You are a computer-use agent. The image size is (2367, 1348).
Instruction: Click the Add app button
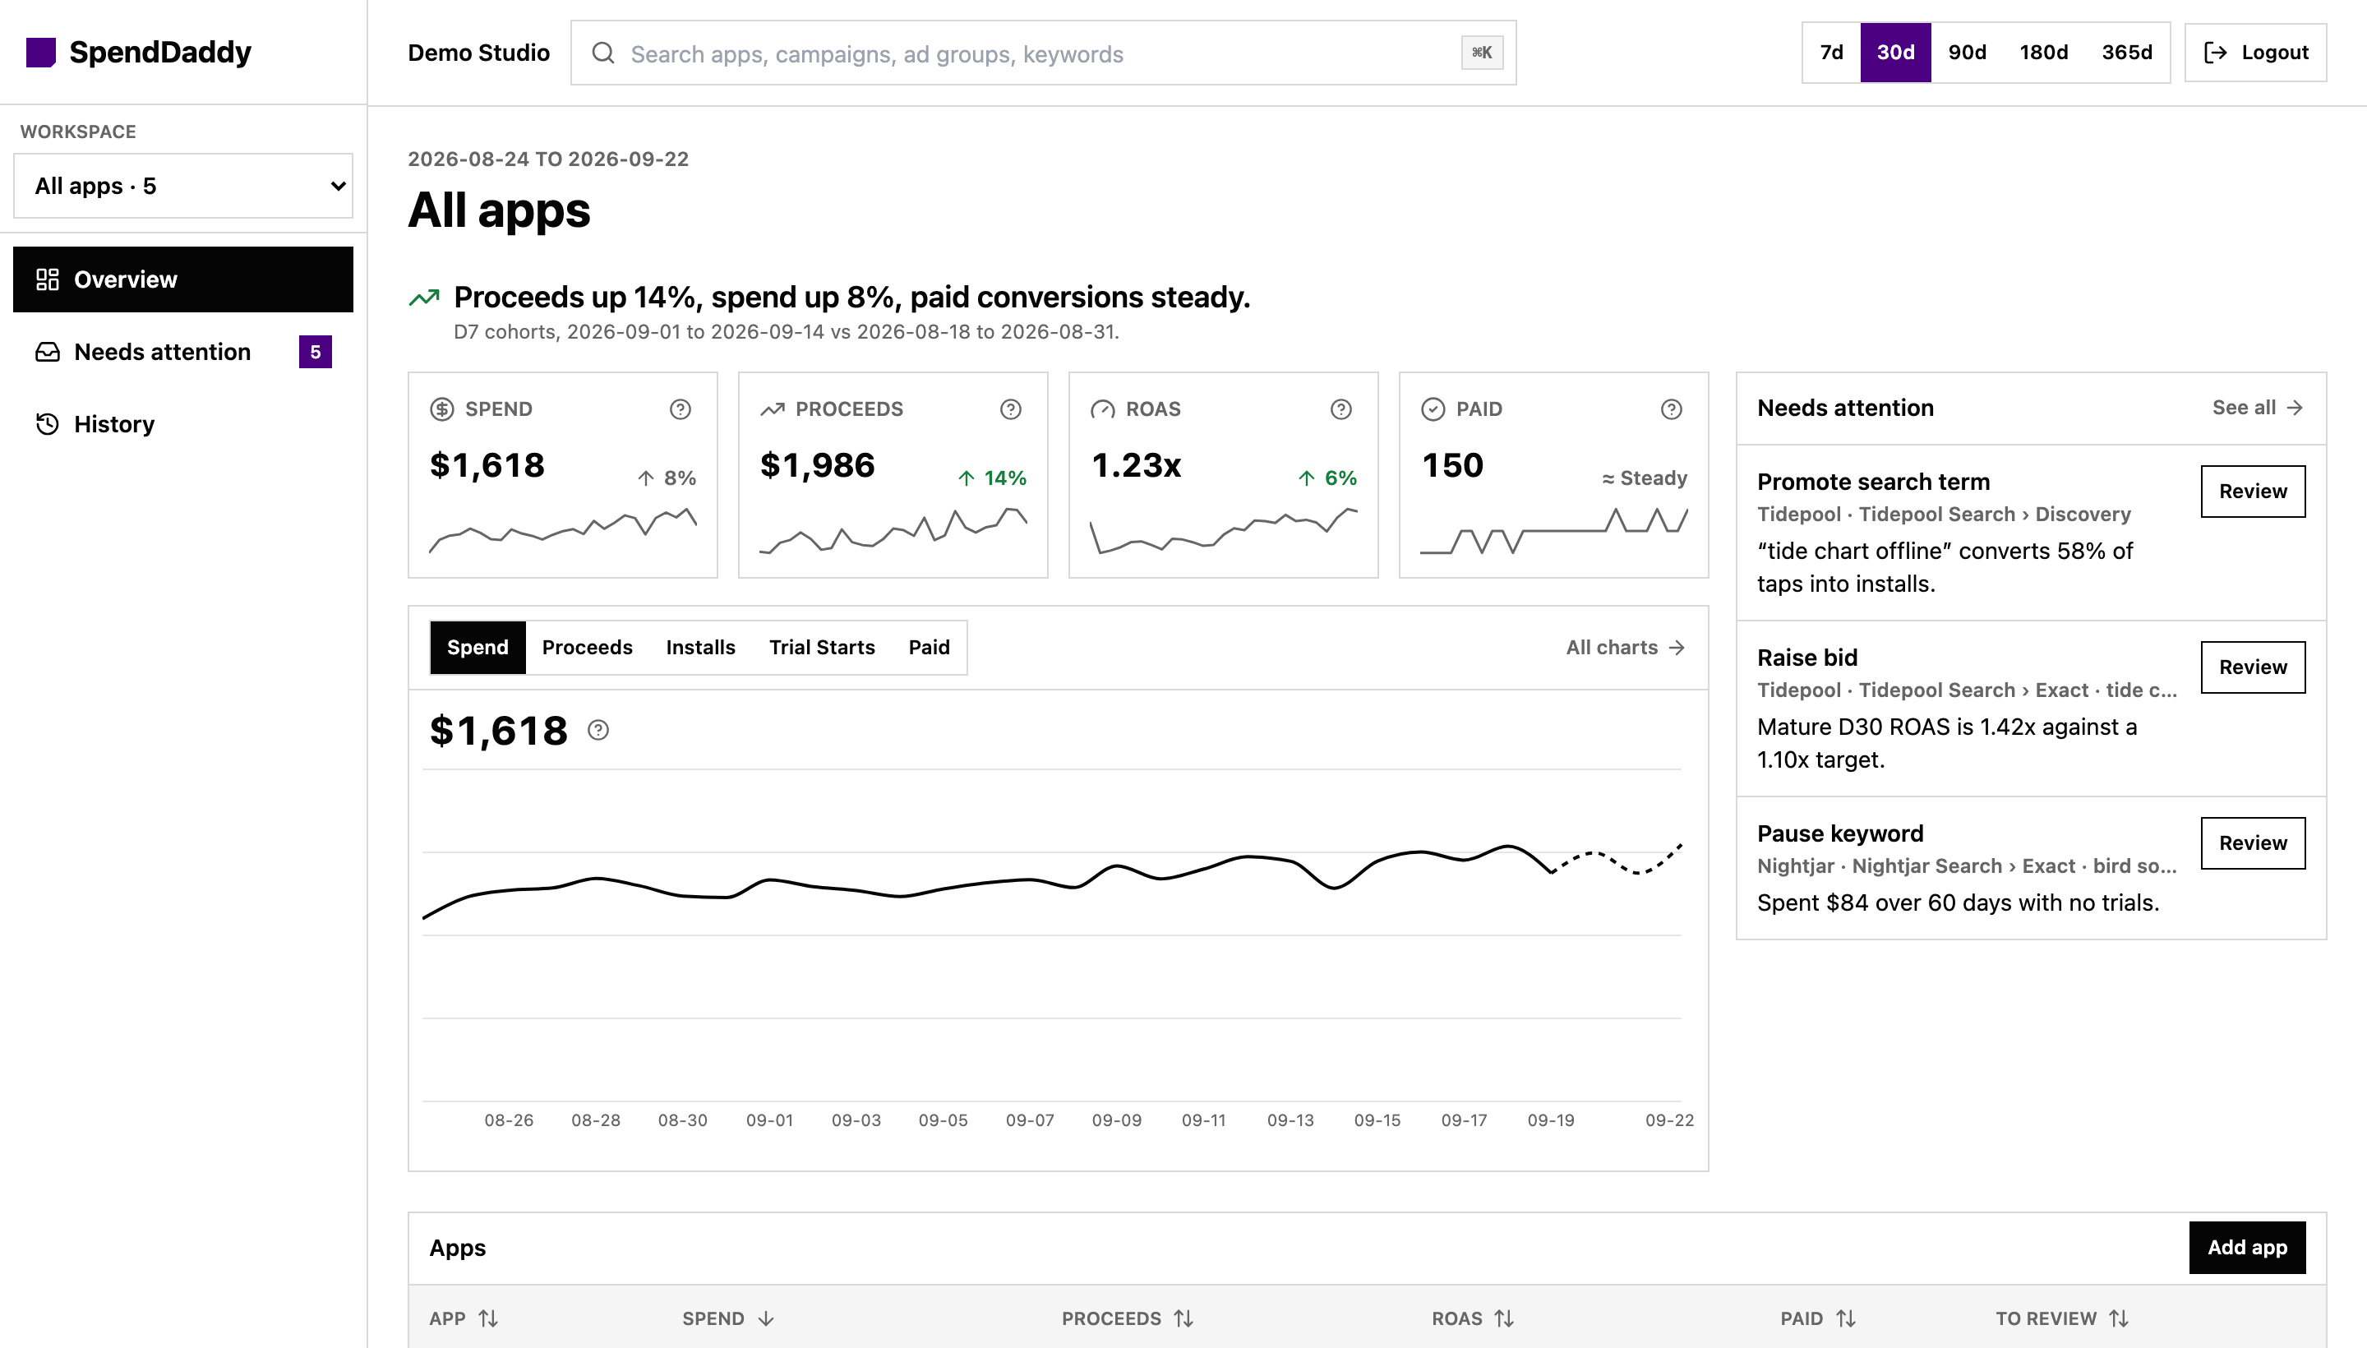click(2247, 1248)
